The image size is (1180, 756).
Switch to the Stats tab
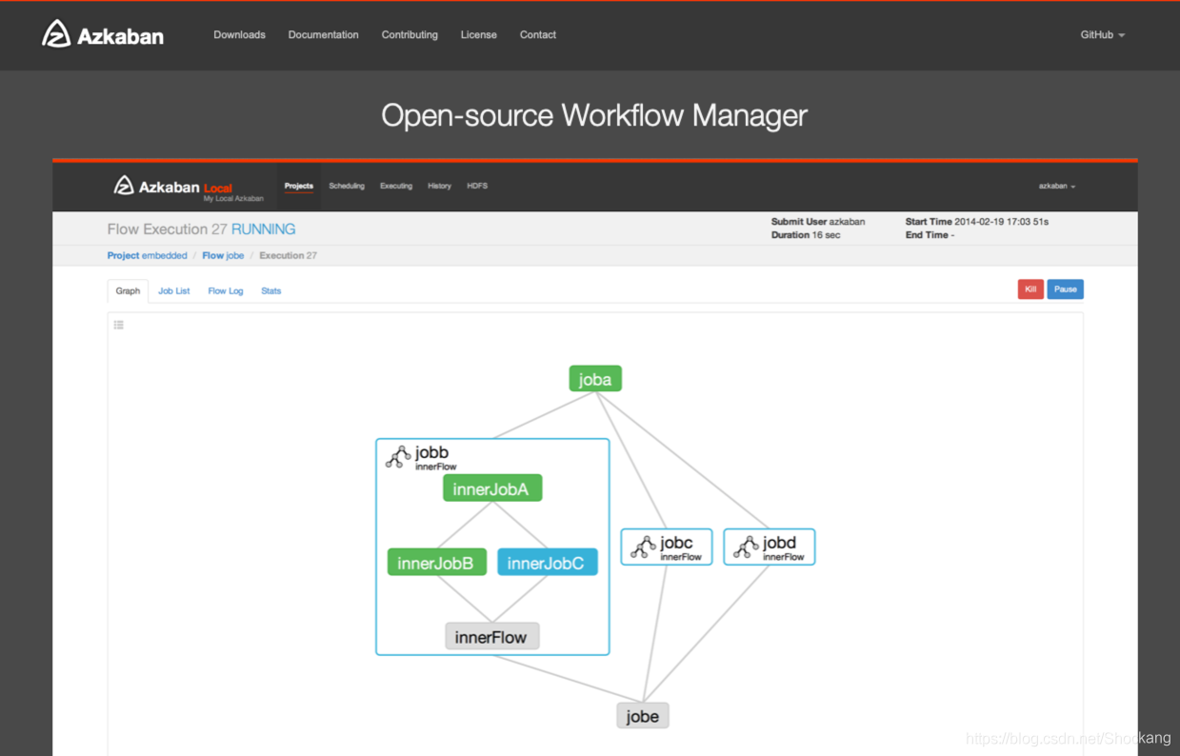tap(271, 290)
